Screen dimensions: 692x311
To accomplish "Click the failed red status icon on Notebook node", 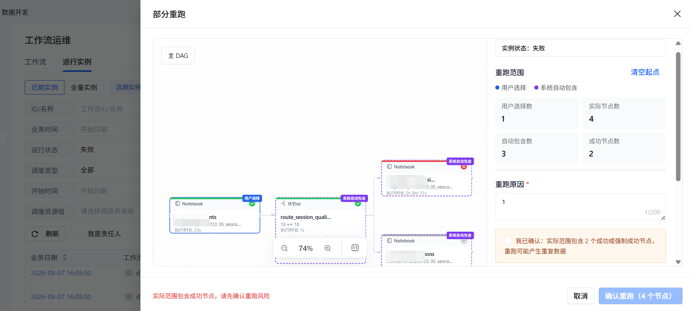I will click(x=464, y=167).
